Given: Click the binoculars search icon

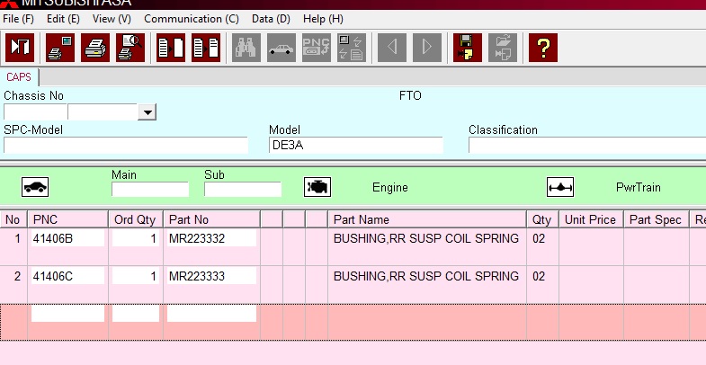Looking at the screenshot, I should (246, 48).
